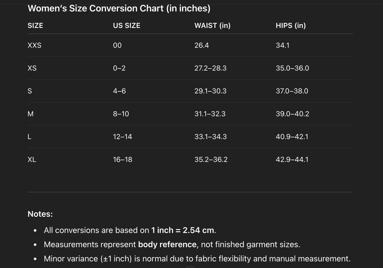Click the XS waist value 27.2–28.3

pyautogui.click(x=210, y=68)
